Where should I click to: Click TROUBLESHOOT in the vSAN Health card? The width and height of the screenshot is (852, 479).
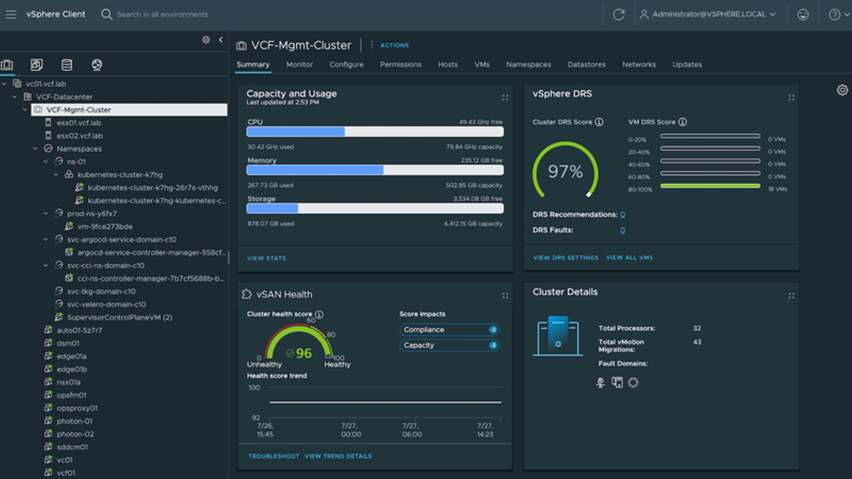pyautogui.click(x=274, y=456)
